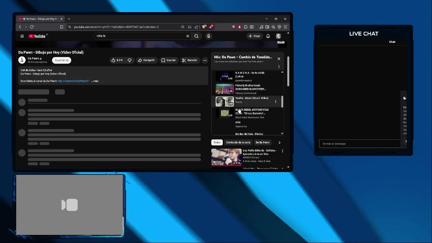Close the Mix playlist panel
This screenshot has width=432, height=243.
[x=279, y=59]
